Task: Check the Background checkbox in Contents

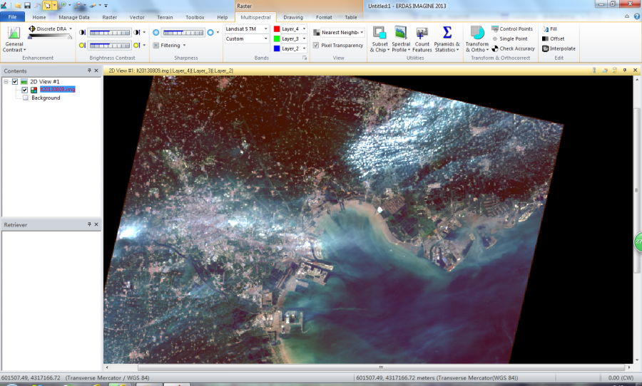Action: (26, 98)
